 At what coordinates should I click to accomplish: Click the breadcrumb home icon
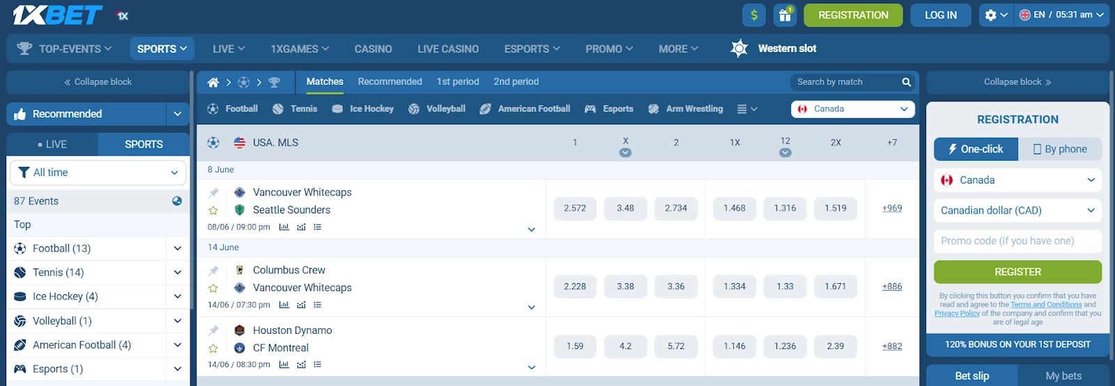(213, 82)
